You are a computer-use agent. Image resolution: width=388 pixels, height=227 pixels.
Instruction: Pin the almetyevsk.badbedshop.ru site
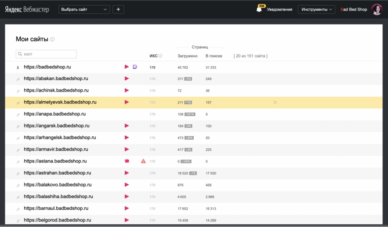(x=18, y=103)
